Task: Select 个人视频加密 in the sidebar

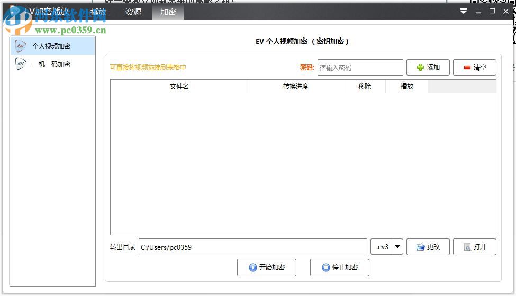Action: tap(52, 46)
